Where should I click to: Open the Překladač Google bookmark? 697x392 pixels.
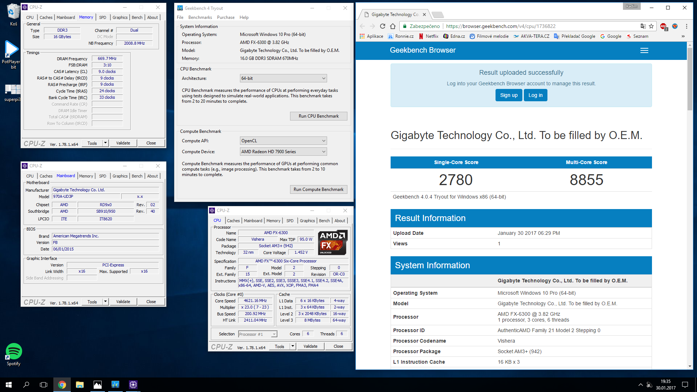575,36
